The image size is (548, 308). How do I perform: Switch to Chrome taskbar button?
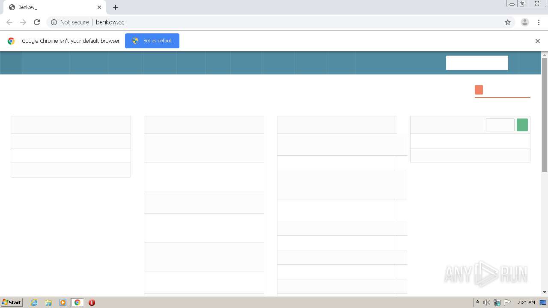[x=77, y=302]
